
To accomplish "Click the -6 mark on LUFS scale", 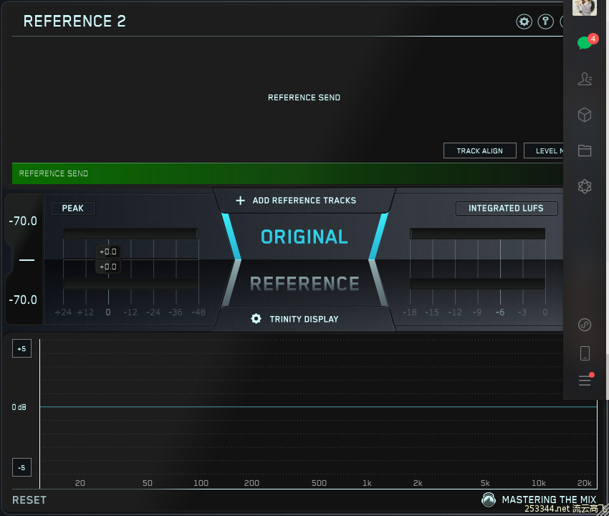I will coord(500,312).
